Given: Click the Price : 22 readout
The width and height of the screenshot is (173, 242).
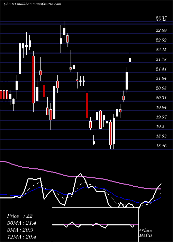Looking at the screenshot, I should (20, 216).
